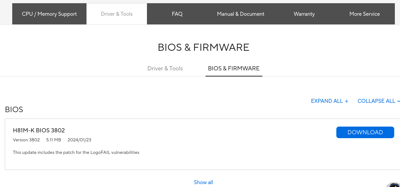Click the BIOS section heading

pyautogui.click(x=14, y=110)
